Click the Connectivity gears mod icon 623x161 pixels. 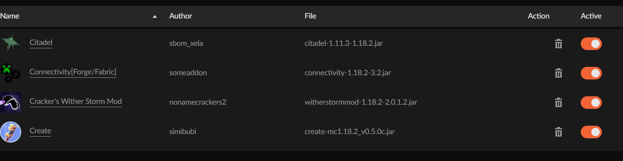[x=10, y=73]
